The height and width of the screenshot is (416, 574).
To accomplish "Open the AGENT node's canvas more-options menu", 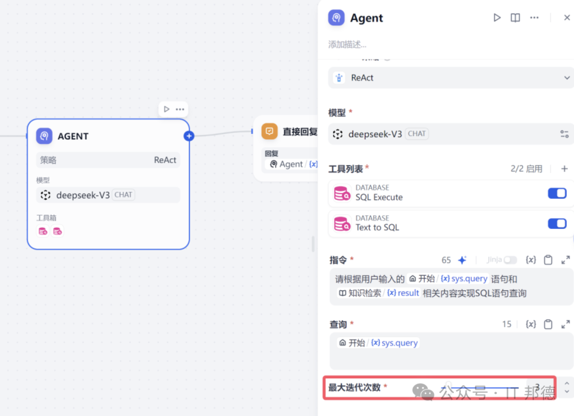I will pyautogui.click(x=180, y=109).
